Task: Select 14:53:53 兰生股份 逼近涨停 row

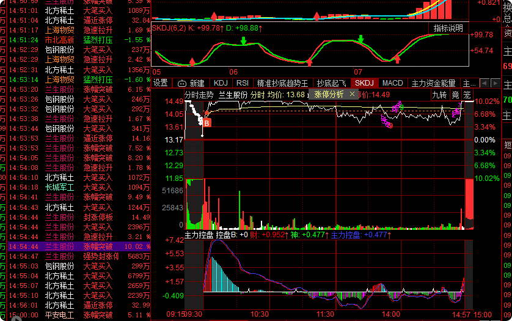Action: coord(79,138)
